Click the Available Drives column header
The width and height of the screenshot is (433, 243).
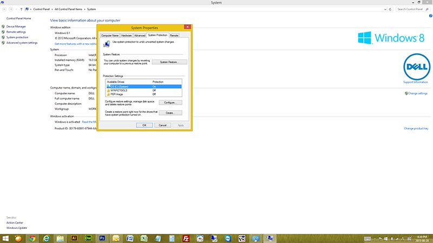pos(115,82)
